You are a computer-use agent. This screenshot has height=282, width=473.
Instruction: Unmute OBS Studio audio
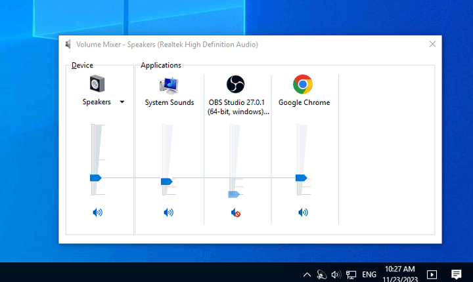point(236,212)
